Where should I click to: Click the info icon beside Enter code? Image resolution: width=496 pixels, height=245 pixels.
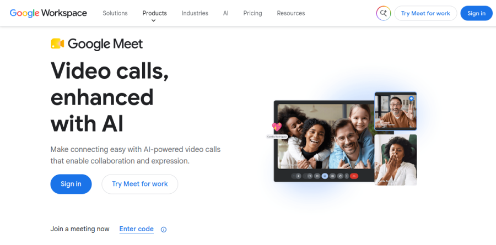click(x=164, y=230)
